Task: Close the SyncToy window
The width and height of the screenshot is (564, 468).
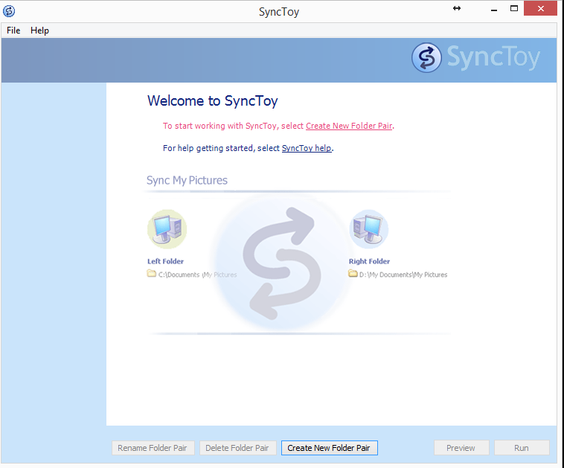Action: [541, 9]
